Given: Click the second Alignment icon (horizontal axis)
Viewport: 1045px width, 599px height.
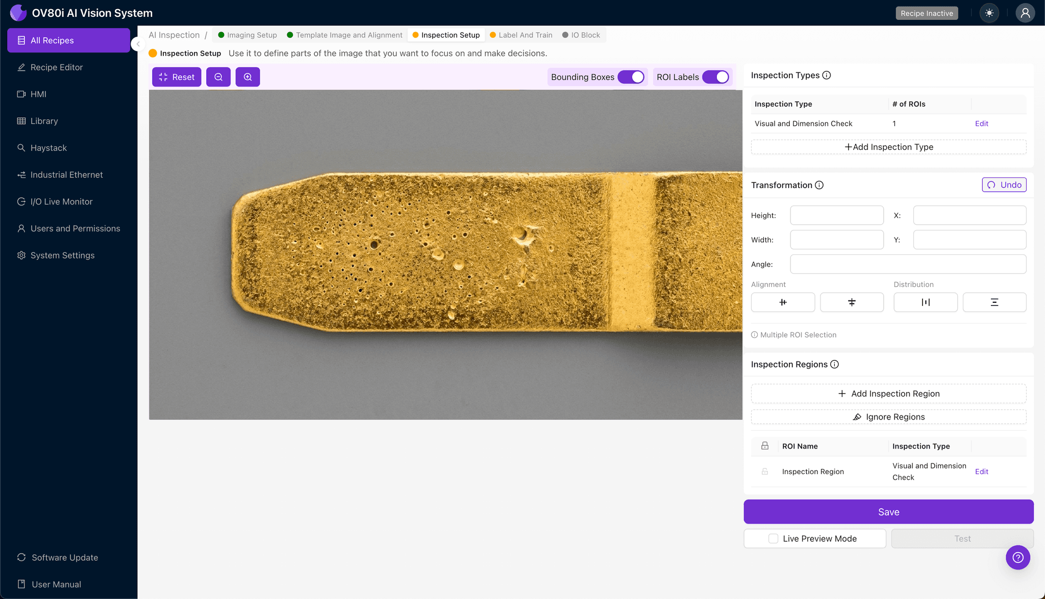Looking at the screenshot, I should point(852,302).
